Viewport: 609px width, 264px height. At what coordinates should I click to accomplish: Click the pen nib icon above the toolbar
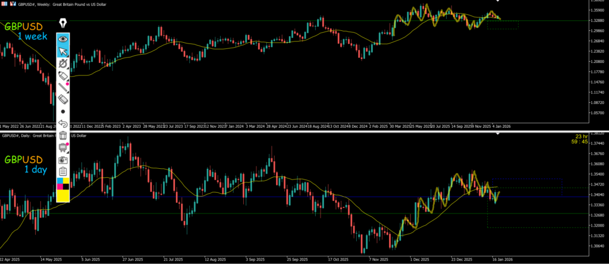point(63,23)
